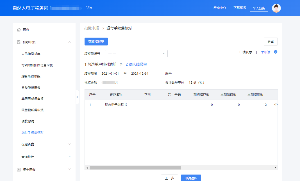Open the 下载服务 link
This screenshot has width=300, height=181.
coord(240,8)
